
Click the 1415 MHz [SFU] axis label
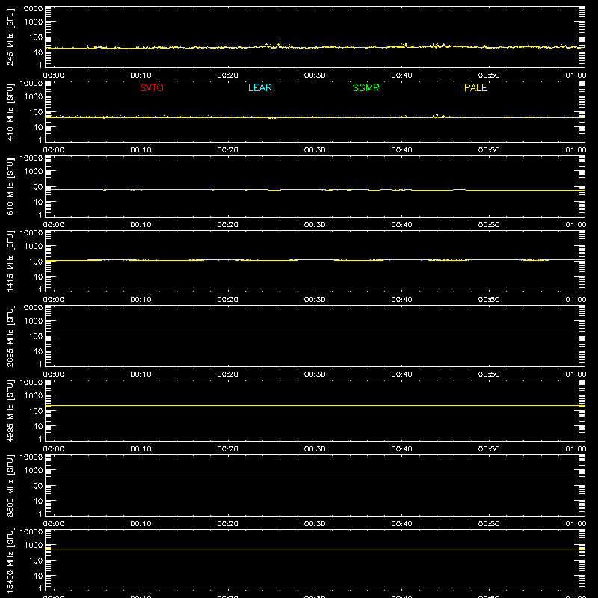pos(10,261)
